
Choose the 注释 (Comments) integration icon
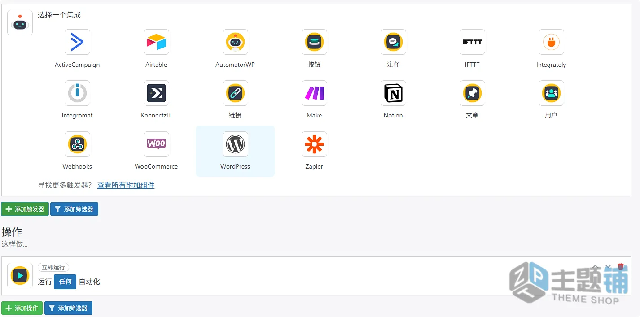[393, 42]
